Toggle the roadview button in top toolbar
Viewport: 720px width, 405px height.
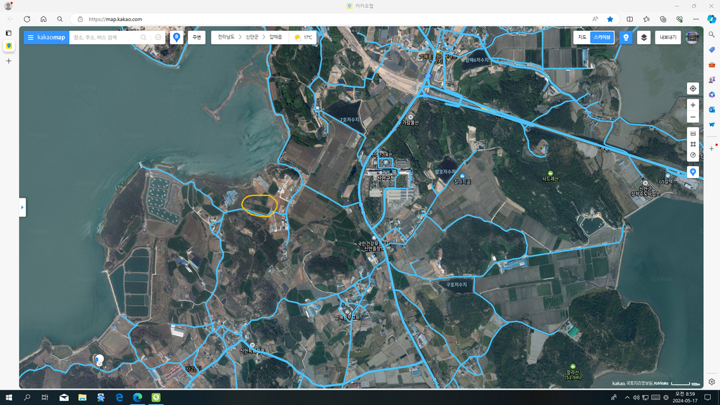(x=625, y=37)
